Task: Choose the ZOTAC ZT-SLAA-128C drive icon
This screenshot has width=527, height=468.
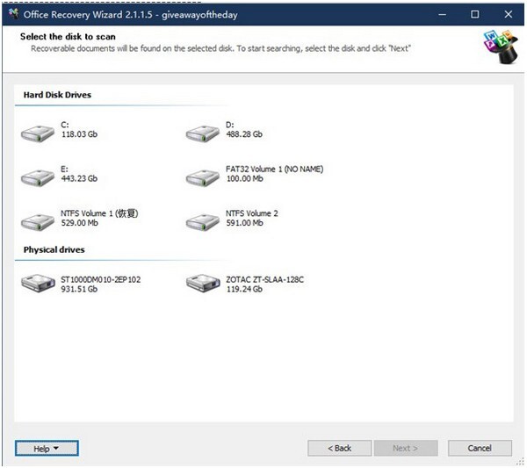Action: pos(203,283)
